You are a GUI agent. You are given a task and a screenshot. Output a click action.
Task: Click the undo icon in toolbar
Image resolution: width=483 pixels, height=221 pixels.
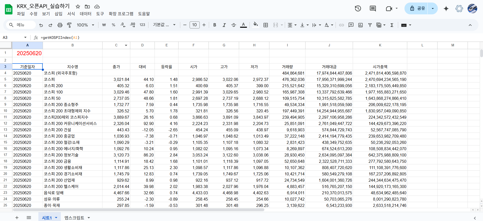coord(41,25)
